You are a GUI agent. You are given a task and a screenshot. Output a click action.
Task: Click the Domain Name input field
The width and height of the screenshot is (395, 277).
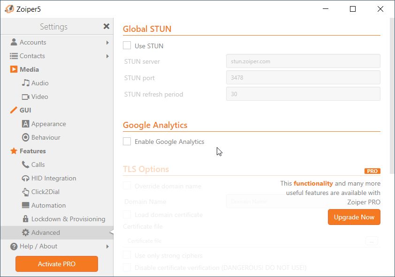click(x=303, y=201)
